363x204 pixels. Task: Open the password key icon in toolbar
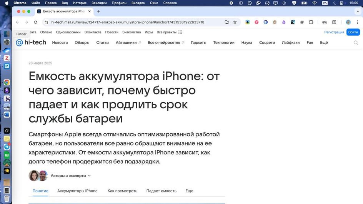325,22
